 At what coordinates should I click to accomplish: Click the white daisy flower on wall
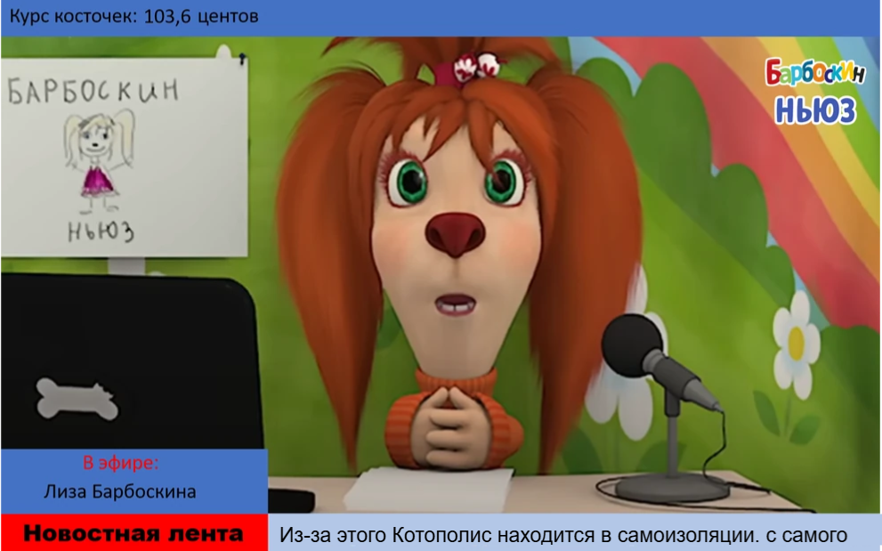pos(796,344)
